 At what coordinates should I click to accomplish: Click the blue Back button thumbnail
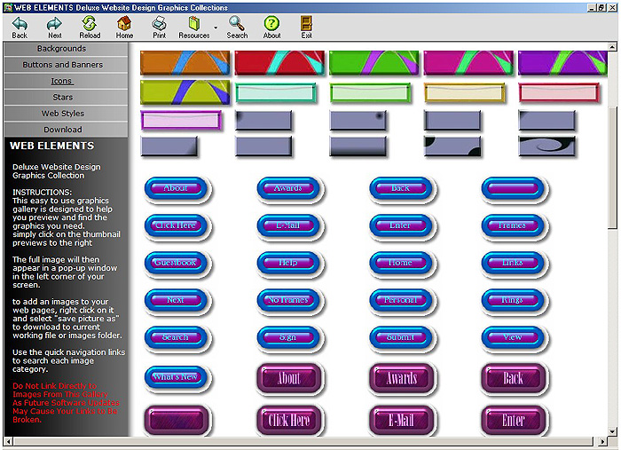401,188
